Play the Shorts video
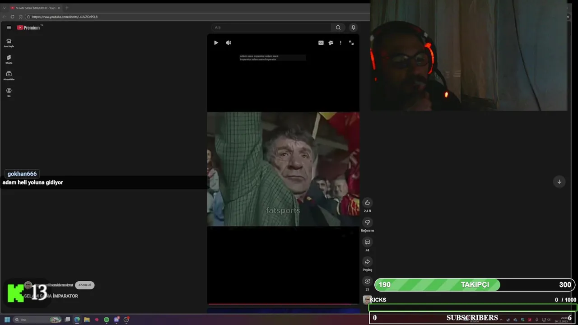This screenshot has height=325, width=578. click(216, 43)
